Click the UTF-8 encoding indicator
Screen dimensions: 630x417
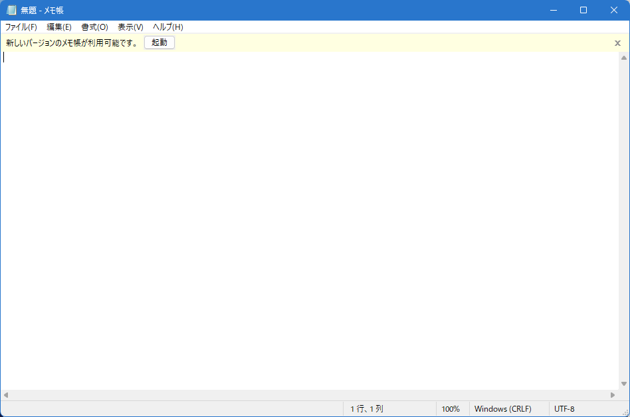[x=564, y=409]
